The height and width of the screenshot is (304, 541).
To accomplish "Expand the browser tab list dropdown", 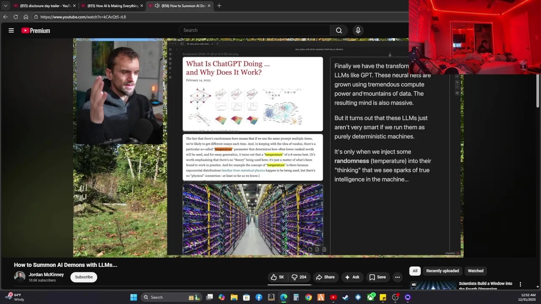I will (x=5, y=6).
